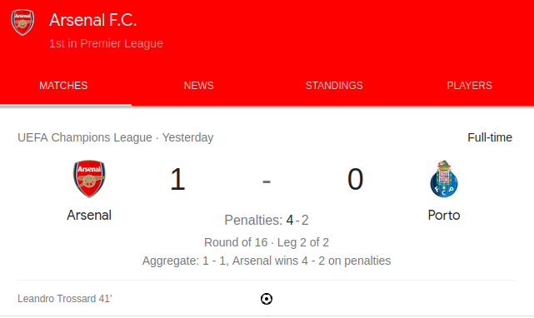Click Porto's score of 0

click(355, 179)
